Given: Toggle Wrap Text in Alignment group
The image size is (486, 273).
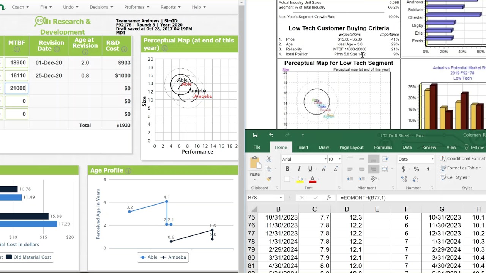Looking at the screenshot, I should click(x=385, y=159).
